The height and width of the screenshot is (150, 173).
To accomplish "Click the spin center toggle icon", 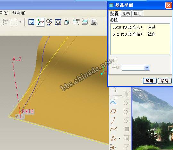I will click(40, 22).
